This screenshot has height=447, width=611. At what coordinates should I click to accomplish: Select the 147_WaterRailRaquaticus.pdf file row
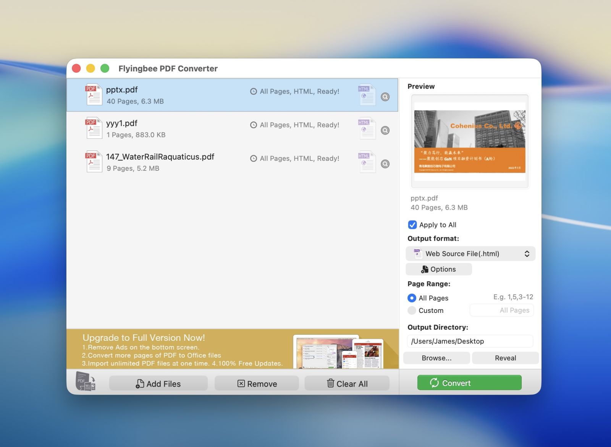point(229,162)
